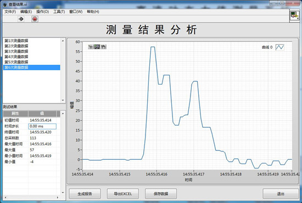Click the Run arrow toolbar icon

coord(21,19)
